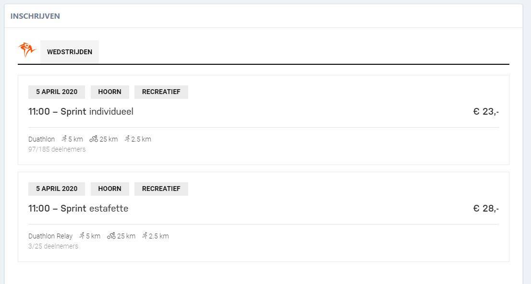The image size is (531, 284).
Task: Click the orange athlete logo icon
Action: pos(27,50)
